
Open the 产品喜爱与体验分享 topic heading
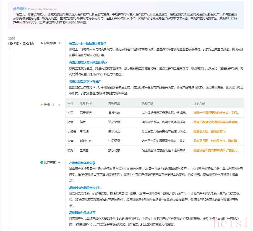coord(82,163)
